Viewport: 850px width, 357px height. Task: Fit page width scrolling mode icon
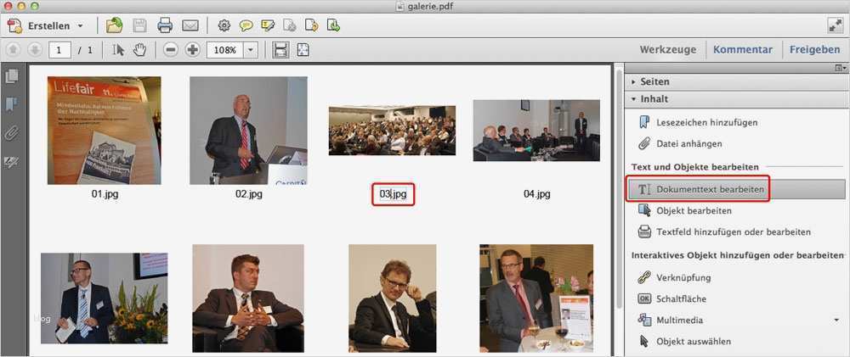coord(280,50)
